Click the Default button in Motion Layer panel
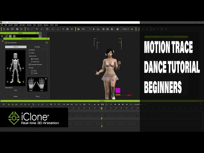 tap(15, 96)
